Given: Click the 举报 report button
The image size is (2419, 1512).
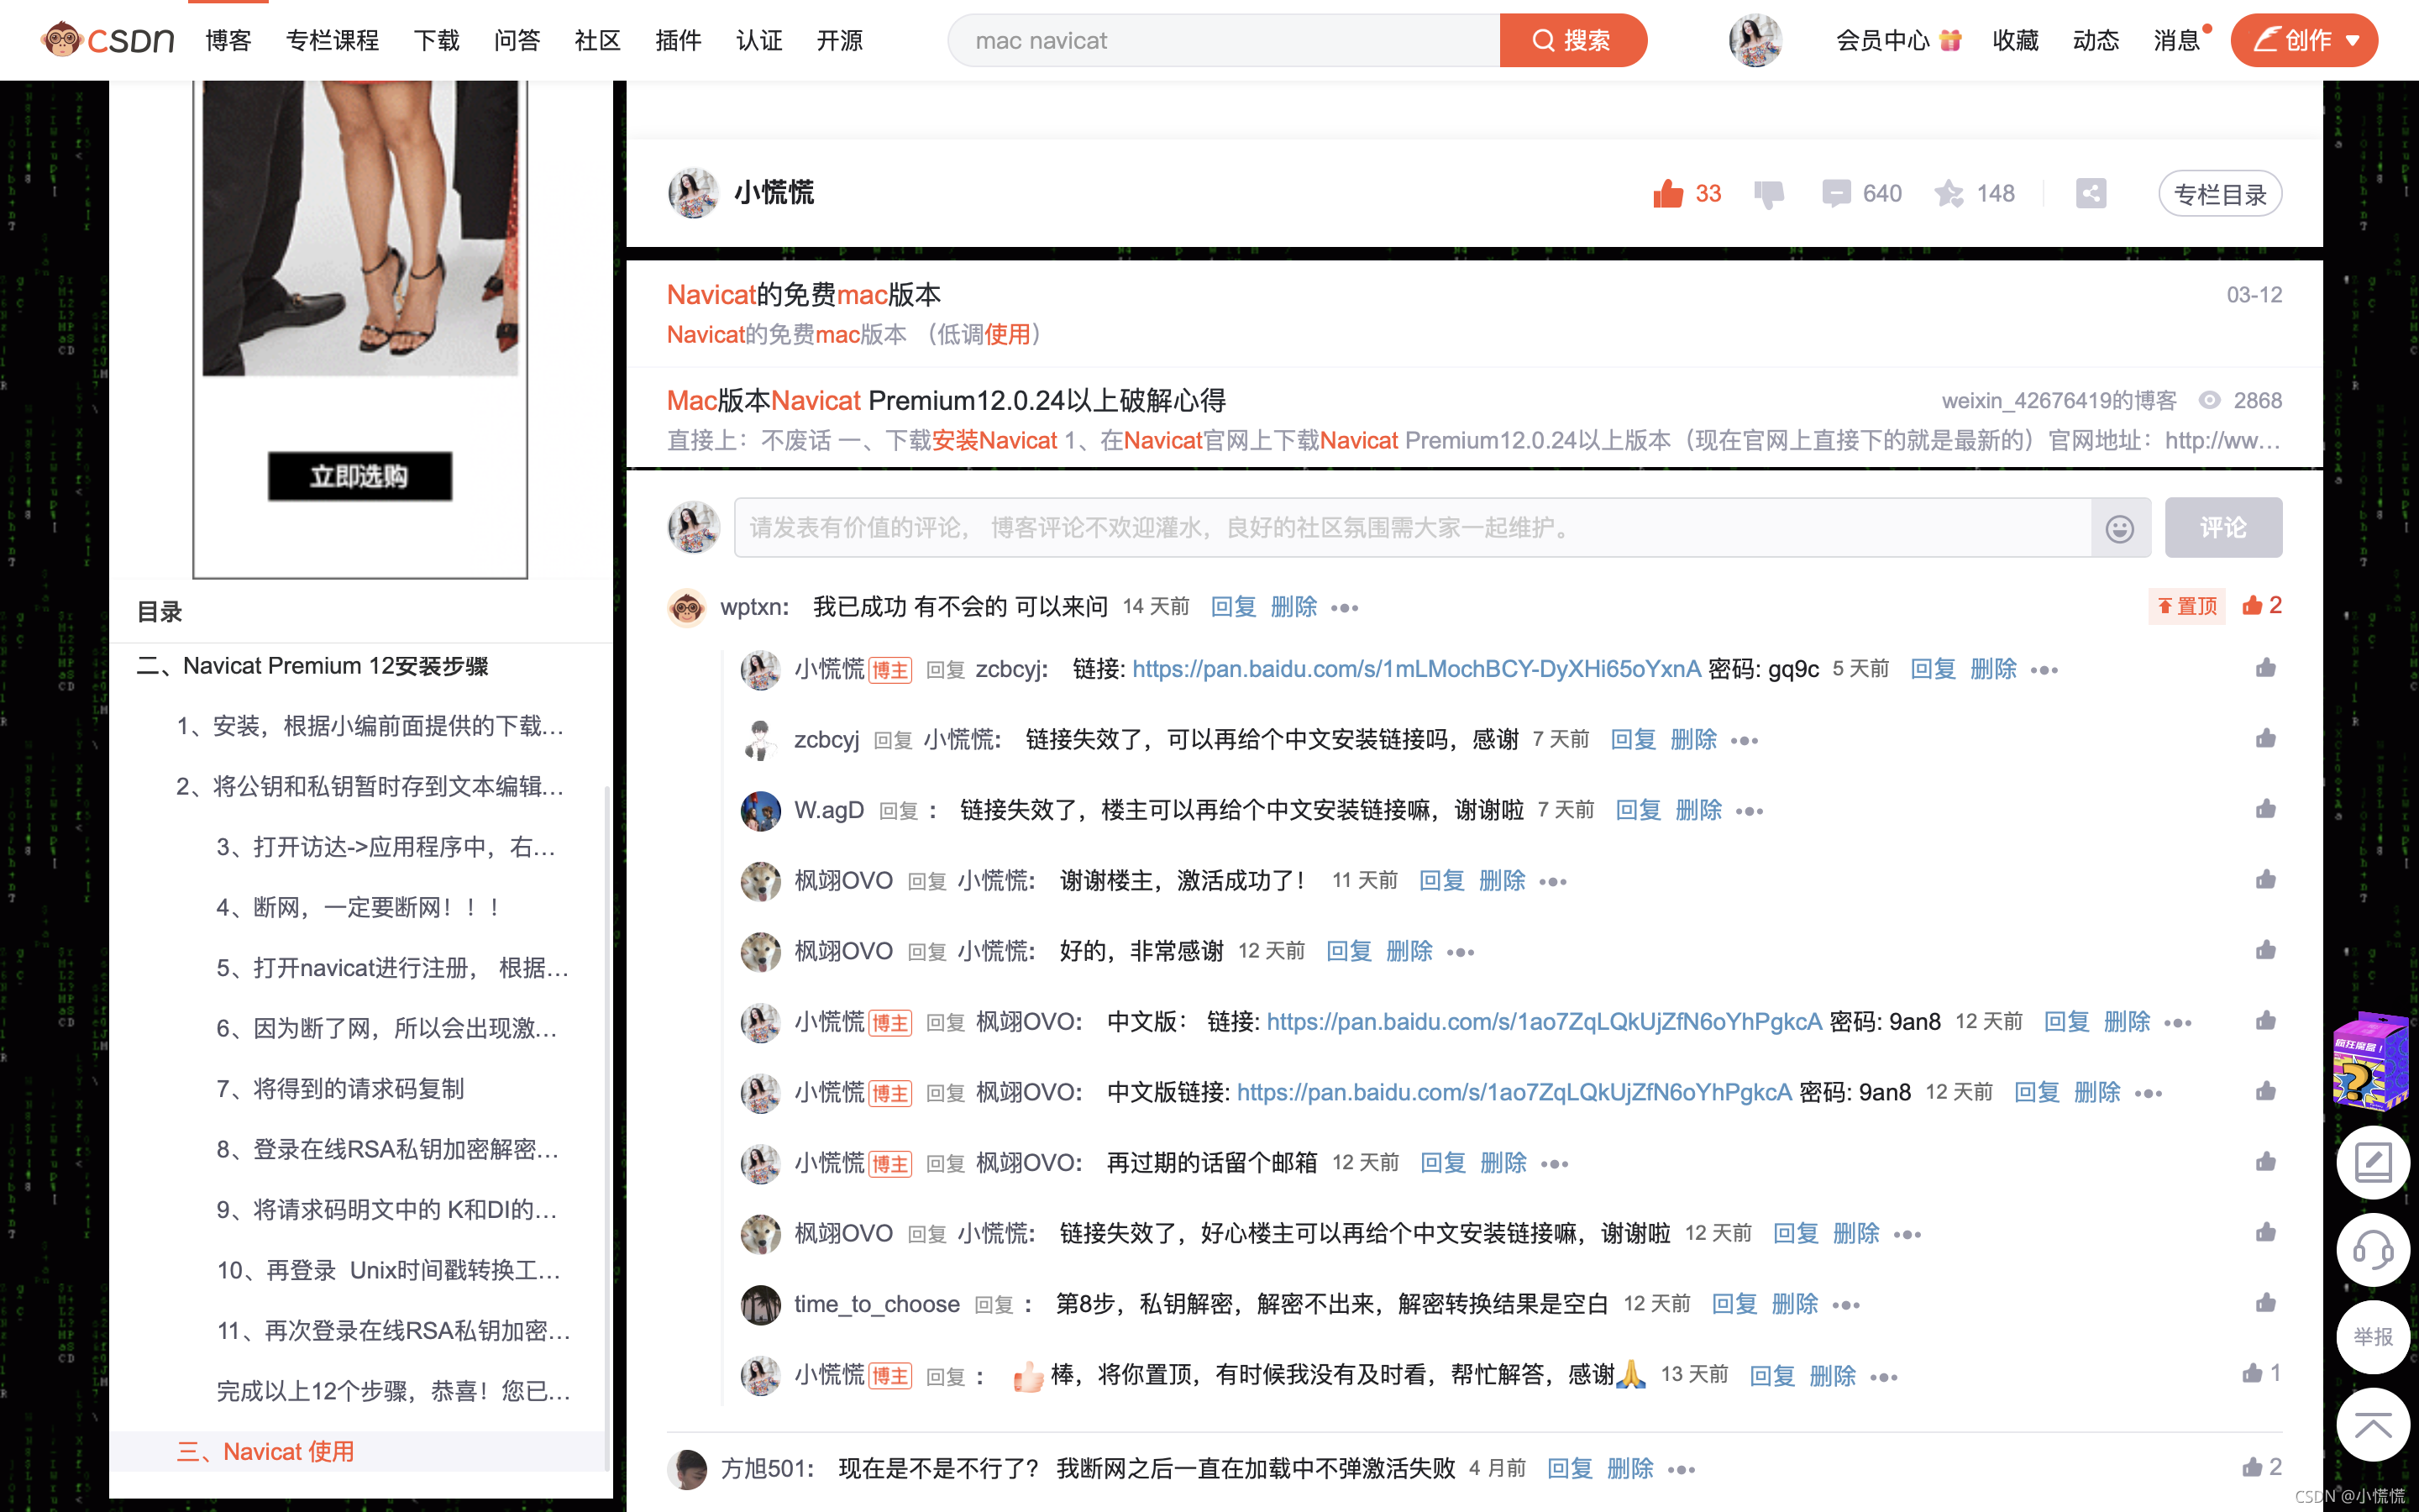Looking at the screenshot, I should point(2373,1337).
